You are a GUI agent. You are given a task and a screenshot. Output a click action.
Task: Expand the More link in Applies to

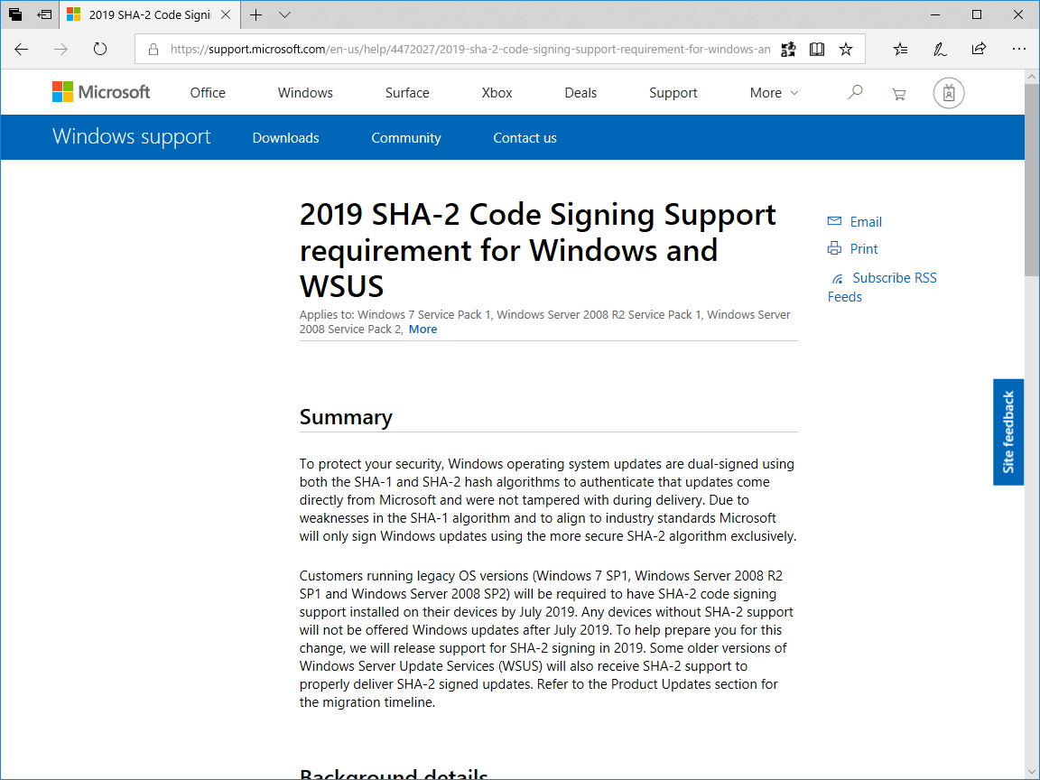(x=422, y=330)
